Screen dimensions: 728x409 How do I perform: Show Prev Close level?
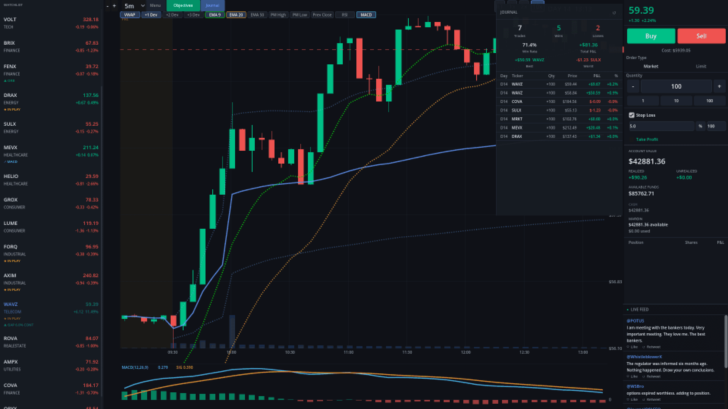pos(322,15)
